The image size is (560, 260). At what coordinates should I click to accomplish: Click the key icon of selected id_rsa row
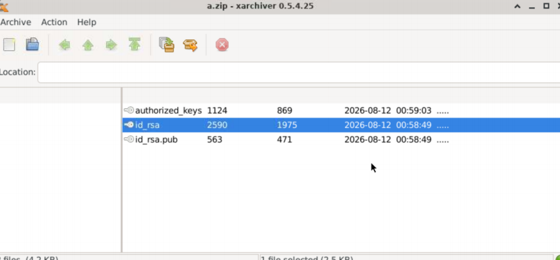[x=129, y=125]
